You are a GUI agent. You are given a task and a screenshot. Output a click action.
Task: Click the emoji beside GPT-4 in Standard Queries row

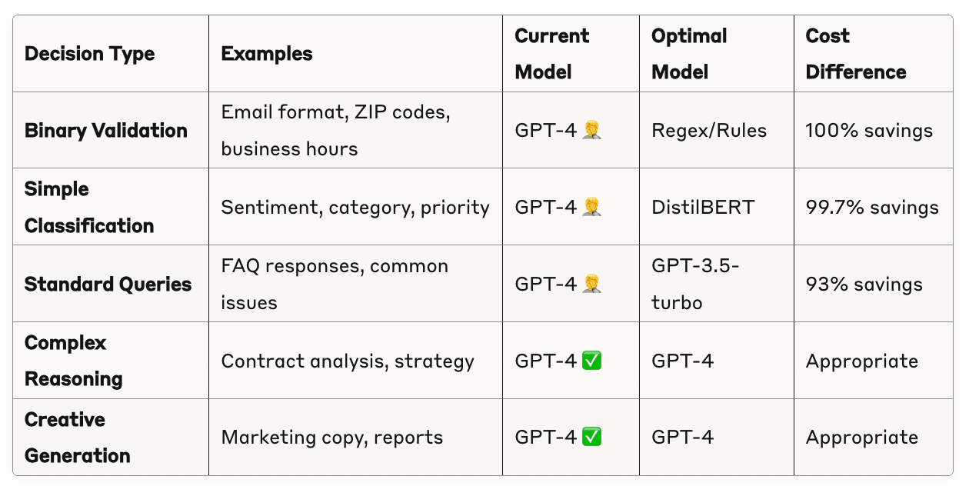592,284
